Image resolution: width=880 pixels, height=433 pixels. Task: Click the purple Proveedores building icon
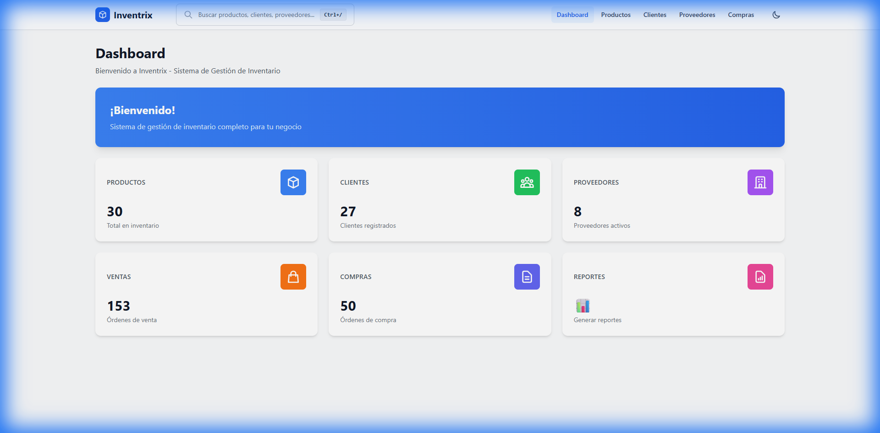tap(760, 182)
